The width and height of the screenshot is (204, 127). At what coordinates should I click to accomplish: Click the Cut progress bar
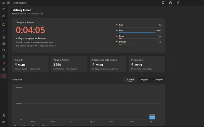[x=140, y=27]
